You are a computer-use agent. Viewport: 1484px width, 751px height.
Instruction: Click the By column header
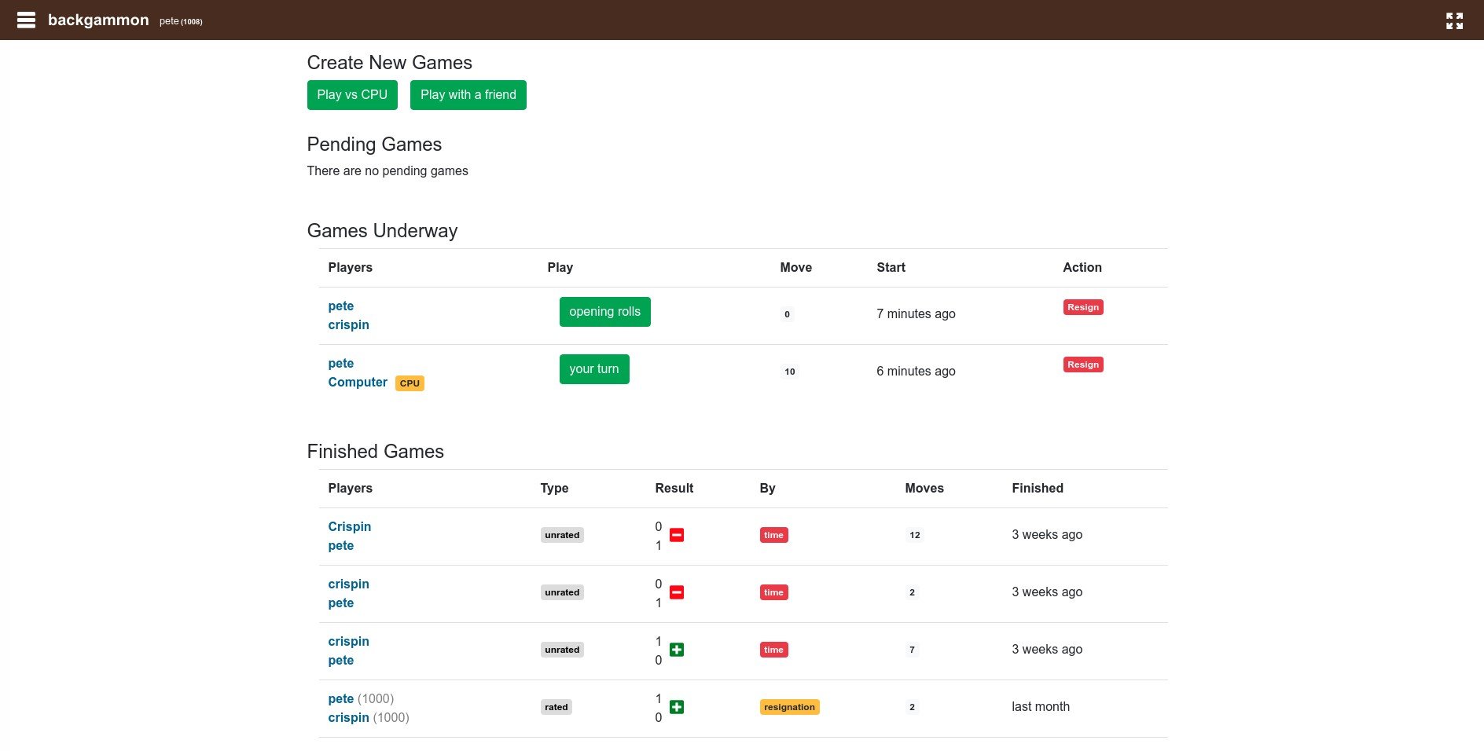pyautogui.click(x=768, y=489)
